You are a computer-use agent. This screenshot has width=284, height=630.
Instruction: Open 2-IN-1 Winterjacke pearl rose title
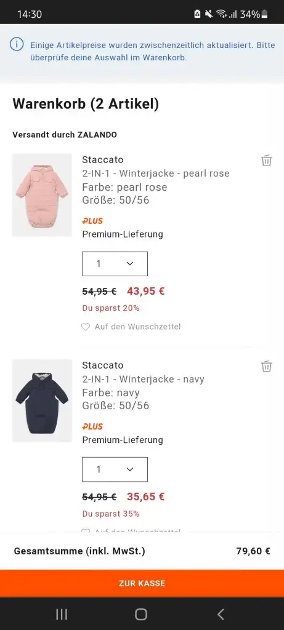[156, 173]
